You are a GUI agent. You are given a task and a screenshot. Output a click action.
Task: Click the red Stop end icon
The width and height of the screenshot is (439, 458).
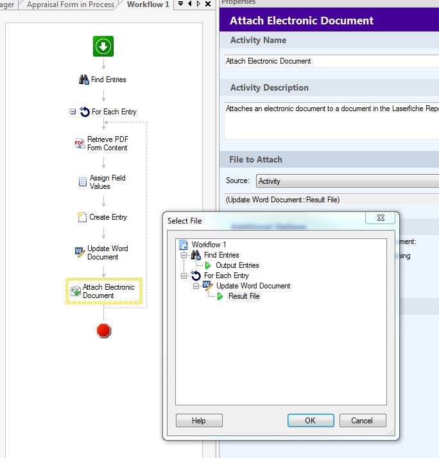pyautogui.click(x=103, y=331)
